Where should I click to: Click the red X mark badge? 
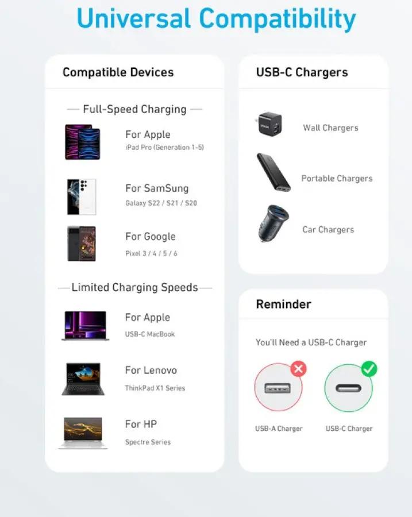coord(299,369)
